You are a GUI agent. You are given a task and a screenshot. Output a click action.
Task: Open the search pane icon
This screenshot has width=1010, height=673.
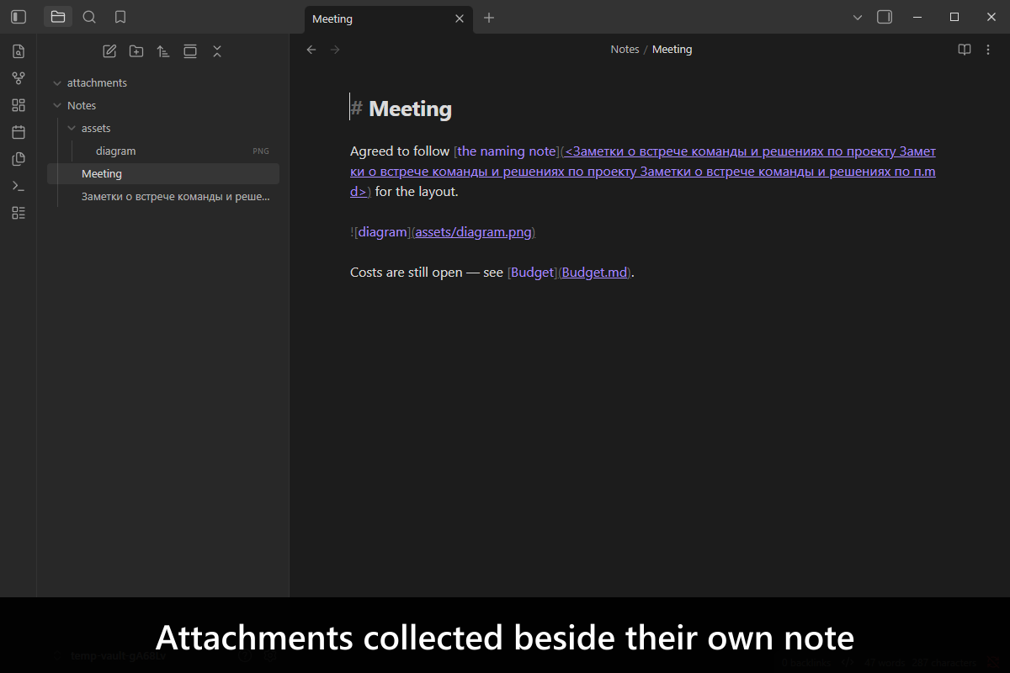(x=89, y=17)
